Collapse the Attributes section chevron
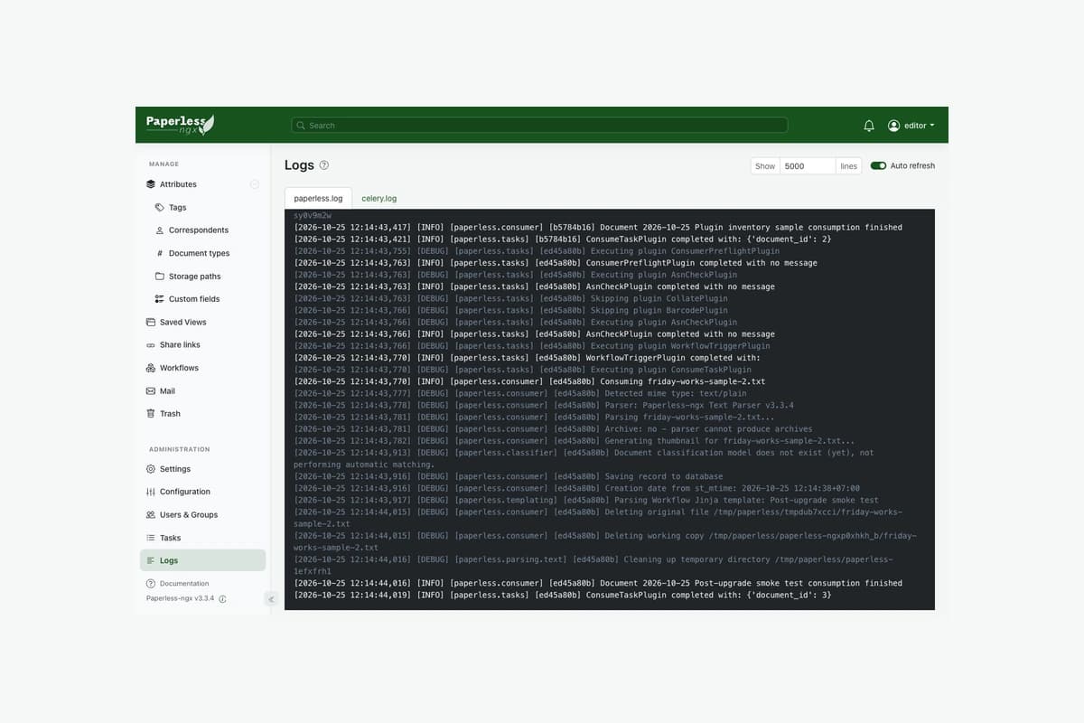 255,184
